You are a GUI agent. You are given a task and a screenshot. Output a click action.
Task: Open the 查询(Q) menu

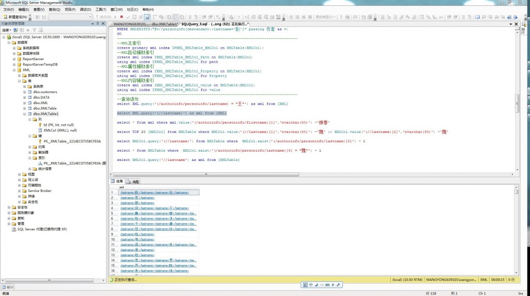coord(54,9)
